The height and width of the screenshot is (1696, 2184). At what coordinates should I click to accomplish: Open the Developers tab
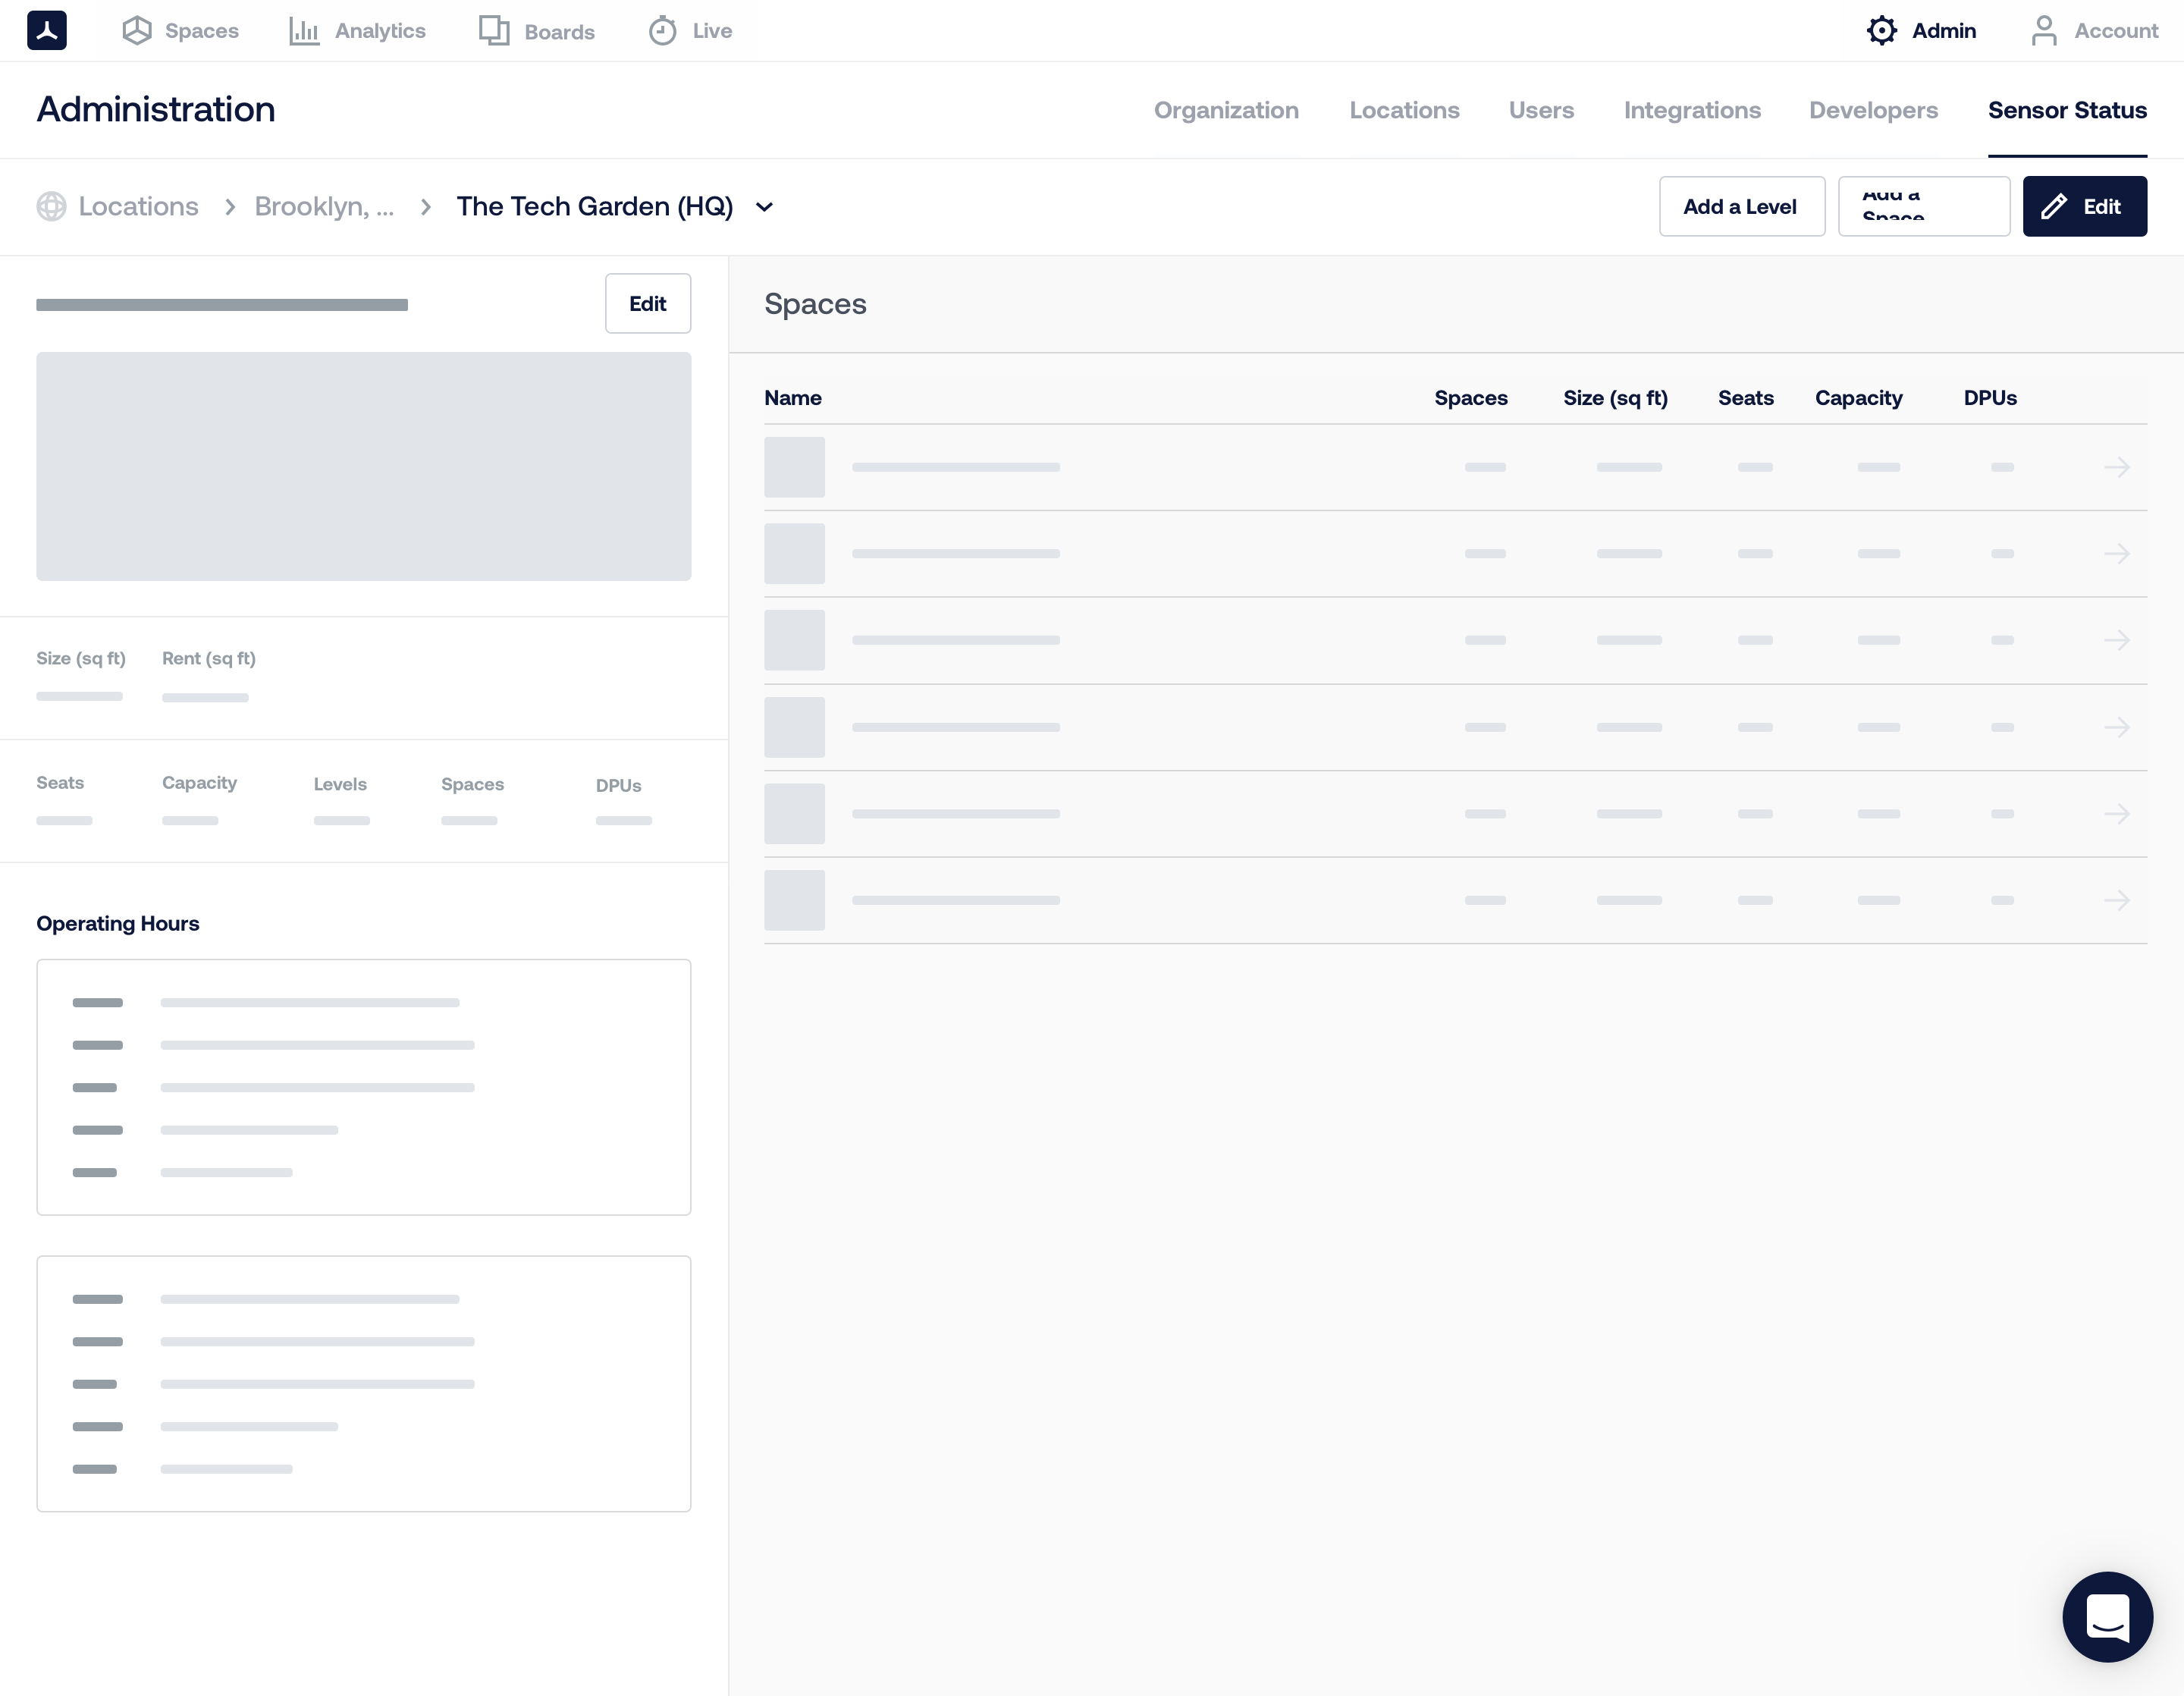[x=1873, y=110]
